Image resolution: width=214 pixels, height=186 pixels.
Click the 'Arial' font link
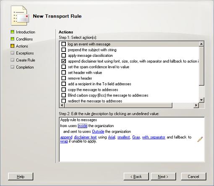[112, 137]
